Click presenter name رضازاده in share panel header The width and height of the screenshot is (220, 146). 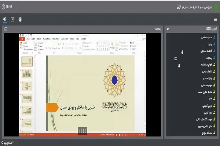coord(158,29)
